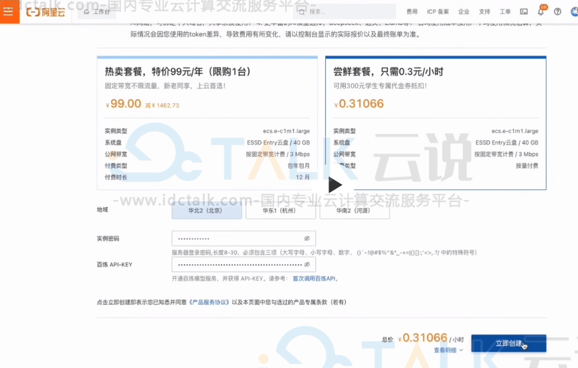Click the Alibaba Cloud logo

point(45,12)
